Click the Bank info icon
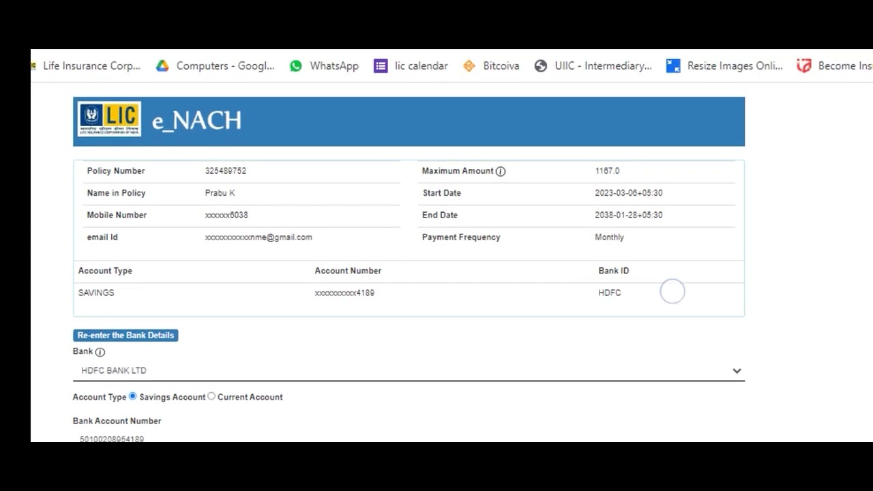873x491 pixels. click(100, 352)
